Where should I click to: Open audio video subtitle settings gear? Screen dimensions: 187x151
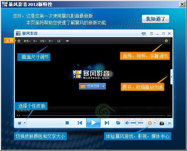[166, 41]
